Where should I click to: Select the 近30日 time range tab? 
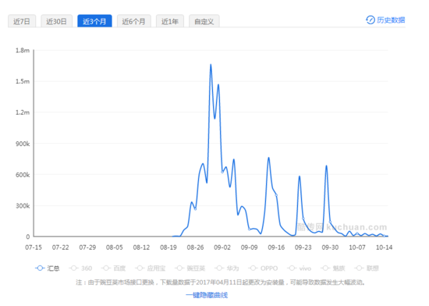(57, 21)
